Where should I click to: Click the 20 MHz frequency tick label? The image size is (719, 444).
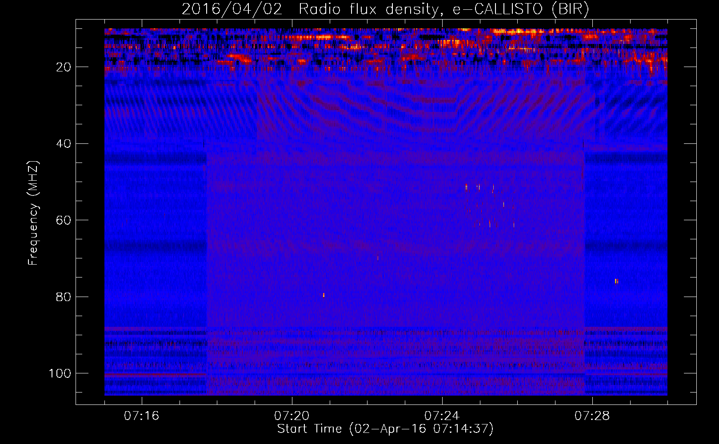click(64, 67)
